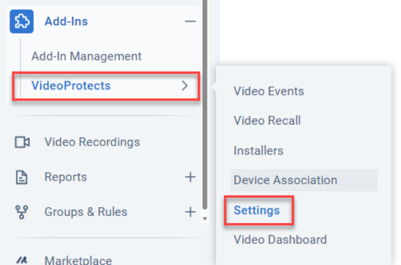
Task: Click the sidebar scrollbar down arrow
Action: [x=204, y=219]
